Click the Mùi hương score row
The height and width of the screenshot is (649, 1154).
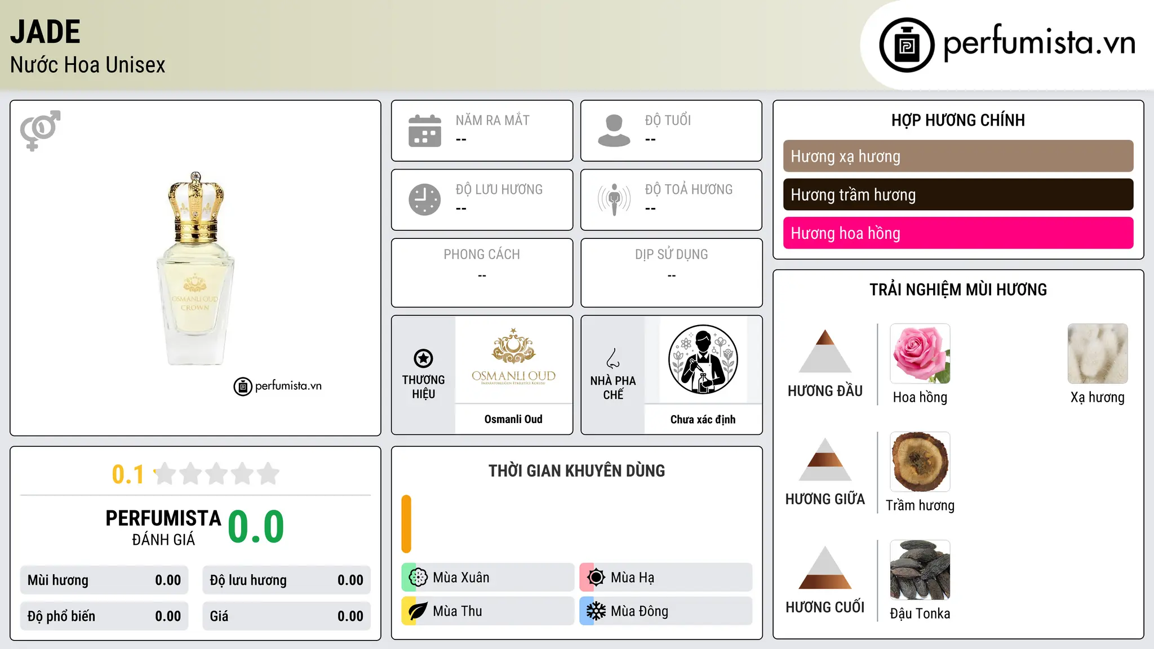(x=104, y=580)
